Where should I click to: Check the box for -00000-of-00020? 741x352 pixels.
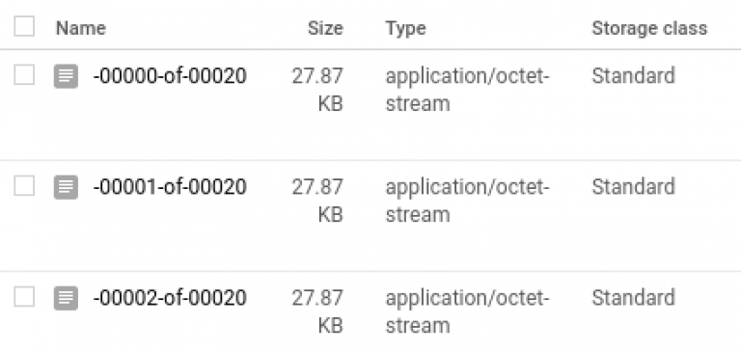(x=24, y=75)
